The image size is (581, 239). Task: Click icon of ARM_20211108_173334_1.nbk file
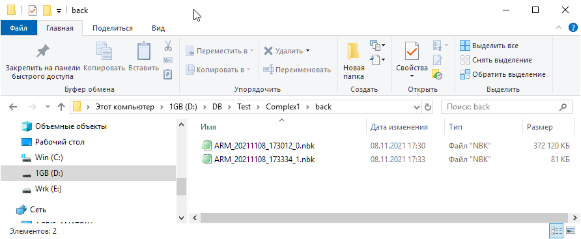[206, 160]
